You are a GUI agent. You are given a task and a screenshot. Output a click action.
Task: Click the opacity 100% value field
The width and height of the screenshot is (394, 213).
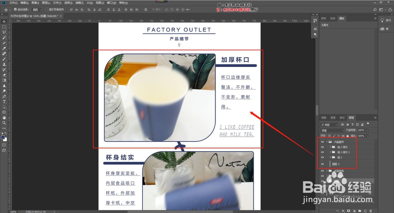[361, 130]
